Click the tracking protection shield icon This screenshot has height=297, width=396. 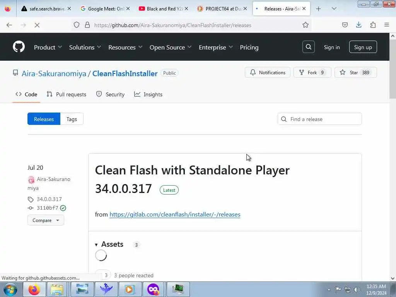click(77, 25)
